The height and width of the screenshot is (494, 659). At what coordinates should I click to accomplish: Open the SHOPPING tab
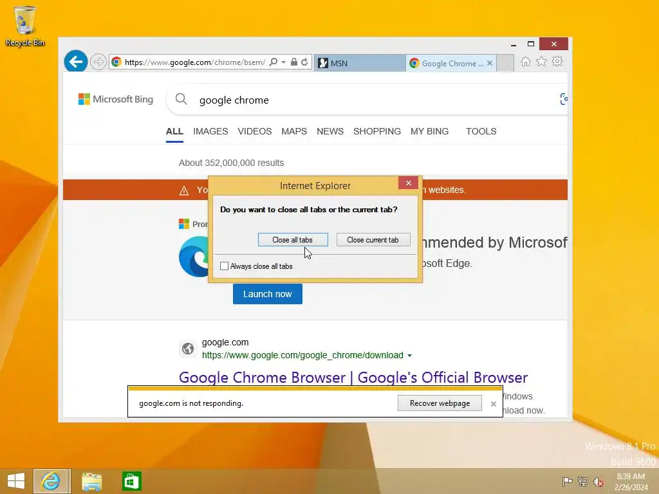click(x=377, y=131)
